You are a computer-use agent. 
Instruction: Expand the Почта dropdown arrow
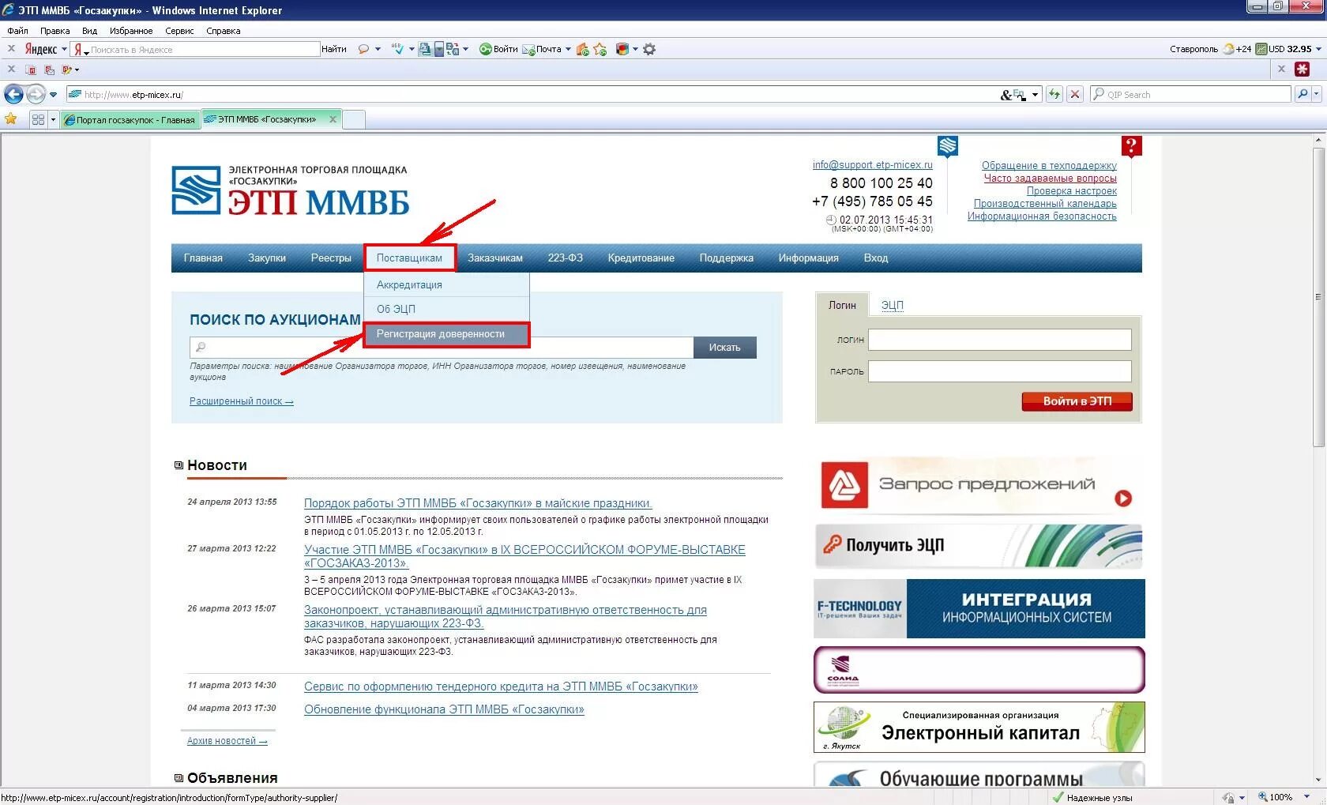[568, 49]
